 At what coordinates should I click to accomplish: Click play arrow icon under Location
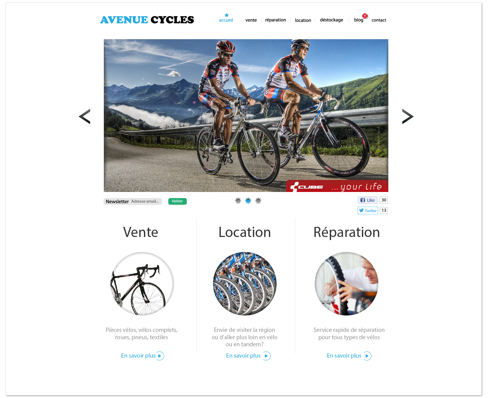point(267,356)
